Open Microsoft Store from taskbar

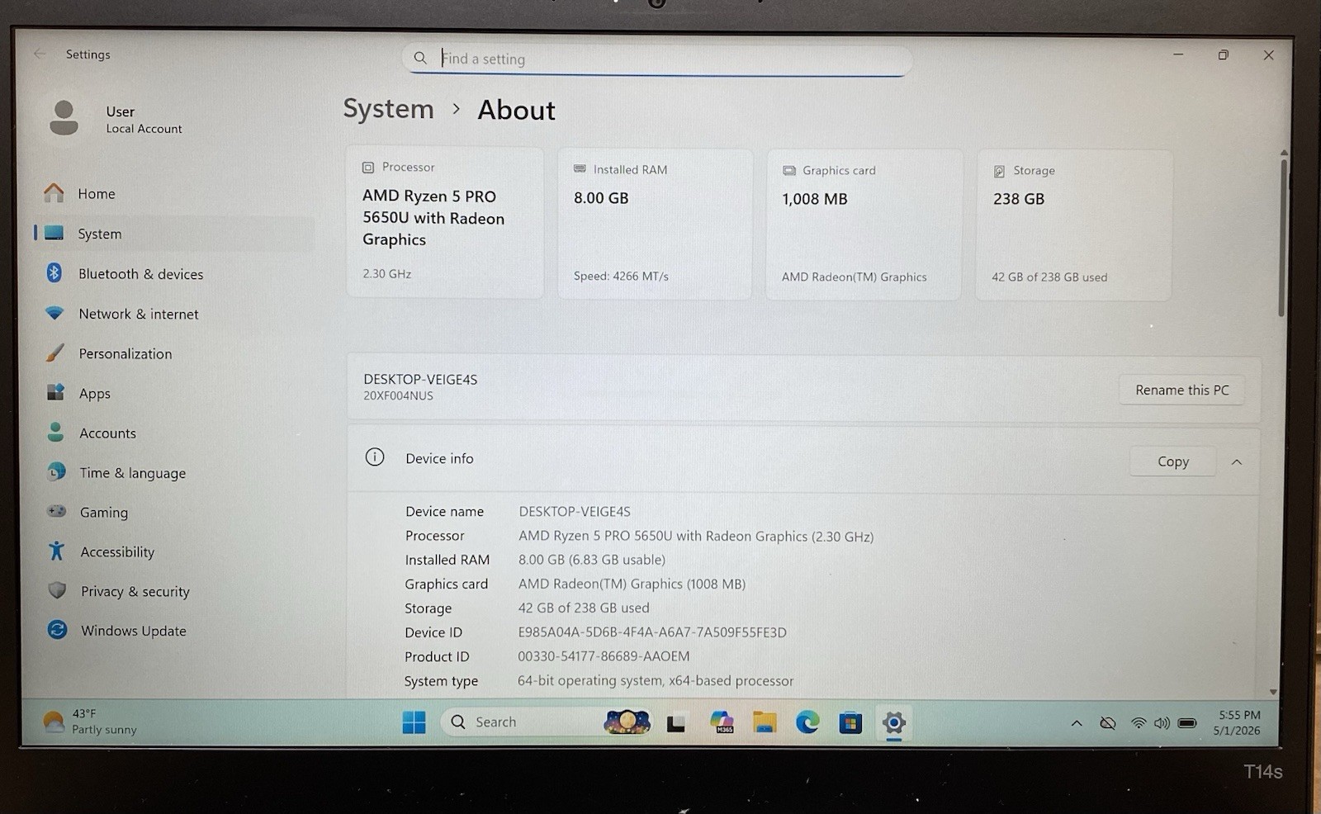click(x=850, y=723)
